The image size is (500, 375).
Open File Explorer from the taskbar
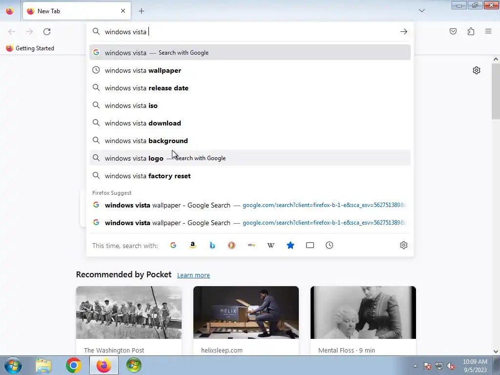(x=43, y=365)
